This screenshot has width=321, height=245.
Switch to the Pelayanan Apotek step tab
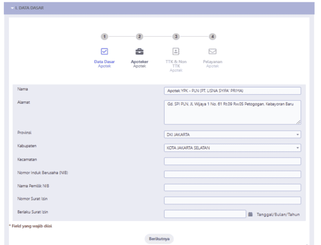pos(212,64)
